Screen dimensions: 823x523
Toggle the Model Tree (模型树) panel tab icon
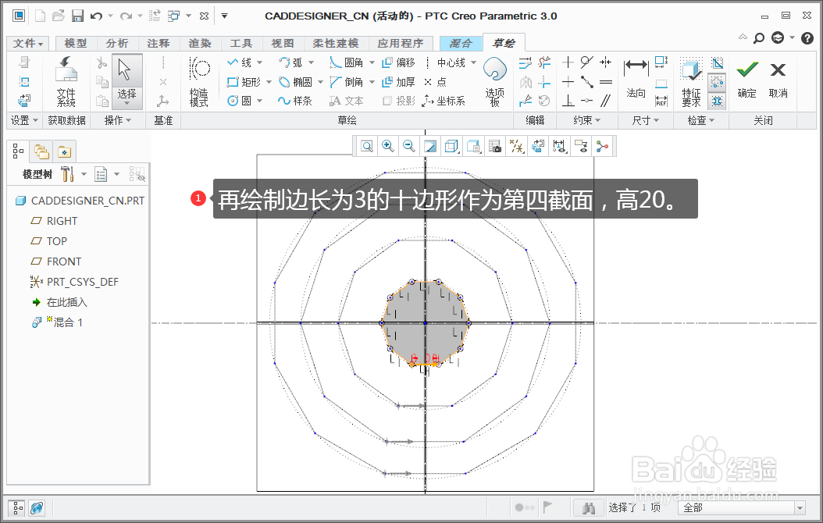[18, 151]
